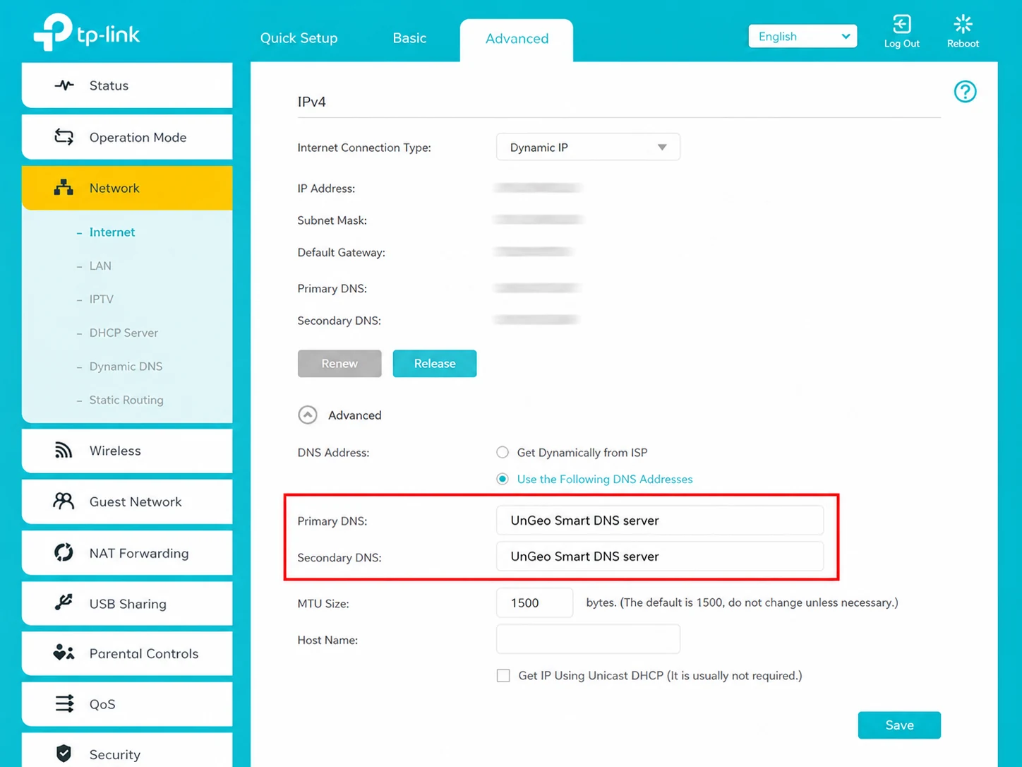Viewport: 1022px width, 767px height.
Task: Open the USB Sharing menu item
Action: [127, 603]
